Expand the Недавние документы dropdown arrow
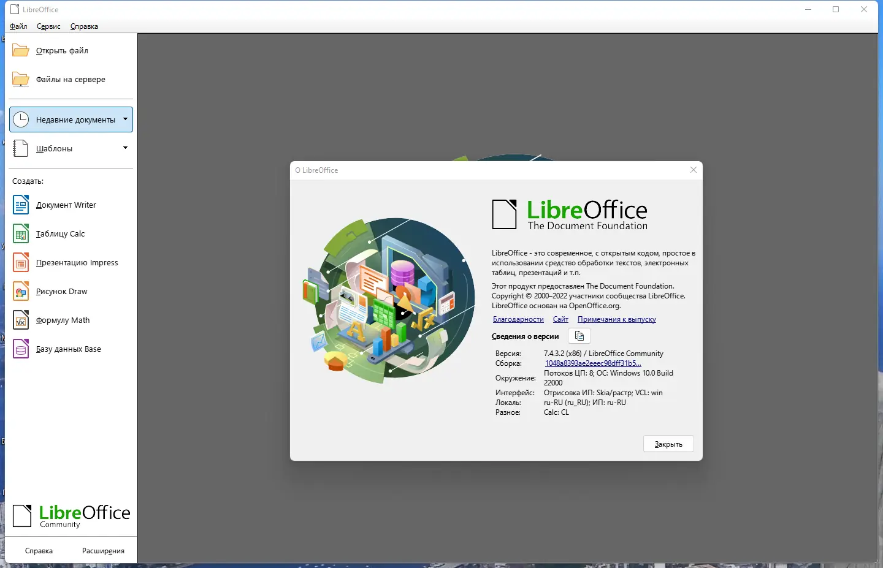Screen dimensions: 883x568 click(125, 119)
